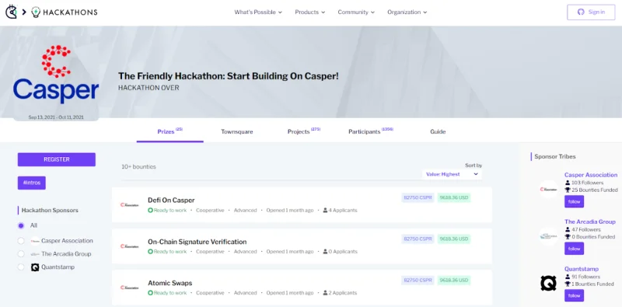Click the green status icon for Defi On Casper
Viewport: 622px width, 307px height.
150,210
